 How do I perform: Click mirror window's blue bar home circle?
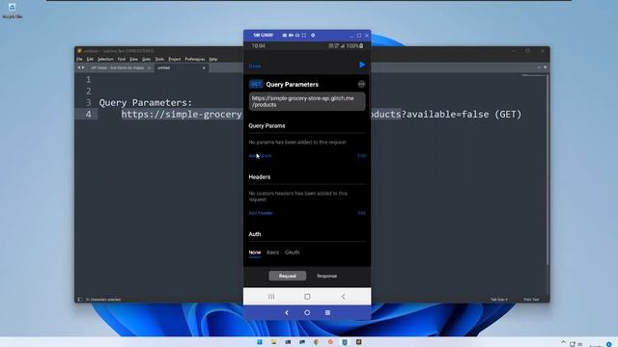click(307, 312)
